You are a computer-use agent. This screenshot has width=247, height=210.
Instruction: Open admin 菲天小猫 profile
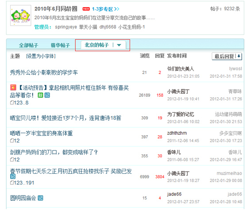(x=88, y=27)
